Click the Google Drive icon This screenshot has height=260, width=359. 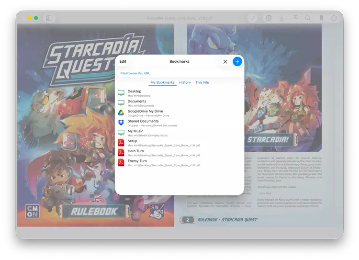pos(121,113)
